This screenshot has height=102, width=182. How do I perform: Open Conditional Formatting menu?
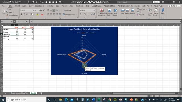coord(102,12)
